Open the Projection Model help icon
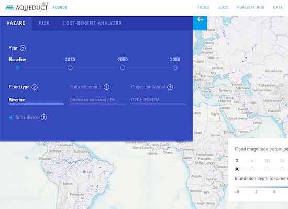 coord(170,87)
